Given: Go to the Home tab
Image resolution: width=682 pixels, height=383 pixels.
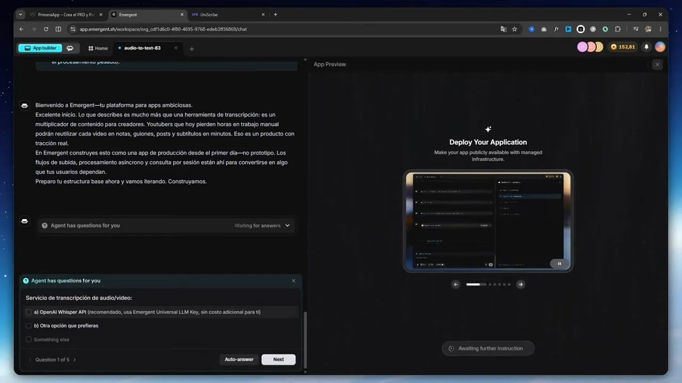Looking at the screenshot, I should pos(98,48).
